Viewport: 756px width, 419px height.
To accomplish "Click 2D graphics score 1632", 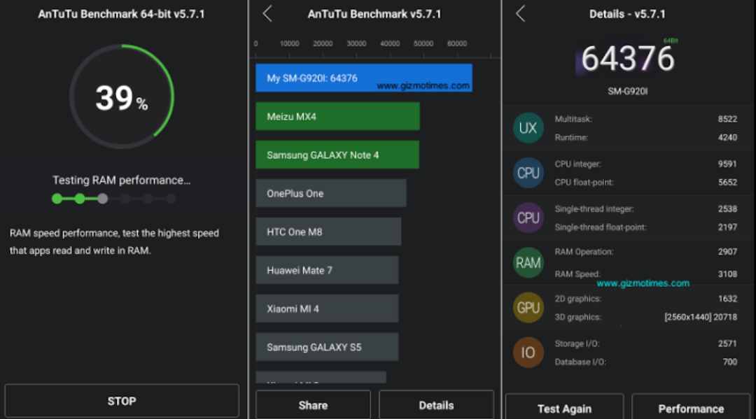I will (x=727, y=299).
